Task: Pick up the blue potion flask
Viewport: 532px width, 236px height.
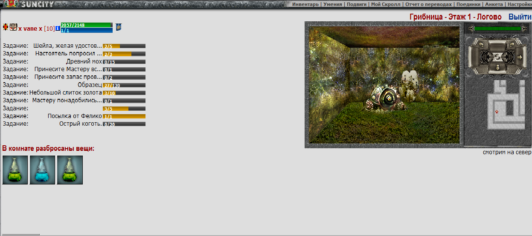Action: click(x=43, y=170)
